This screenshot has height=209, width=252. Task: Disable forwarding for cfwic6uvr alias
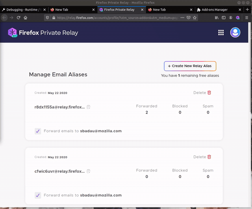(x=38, y=195)
